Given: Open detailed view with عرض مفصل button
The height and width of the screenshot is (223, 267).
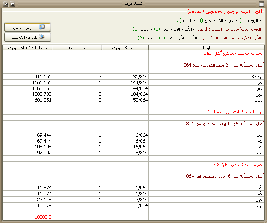Looking at the screenshot, I should 27,27.
